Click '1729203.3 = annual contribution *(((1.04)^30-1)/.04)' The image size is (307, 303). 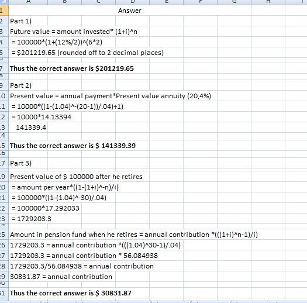tap(95, 246)
